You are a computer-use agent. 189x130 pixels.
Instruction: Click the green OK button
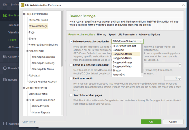(151, 122)
